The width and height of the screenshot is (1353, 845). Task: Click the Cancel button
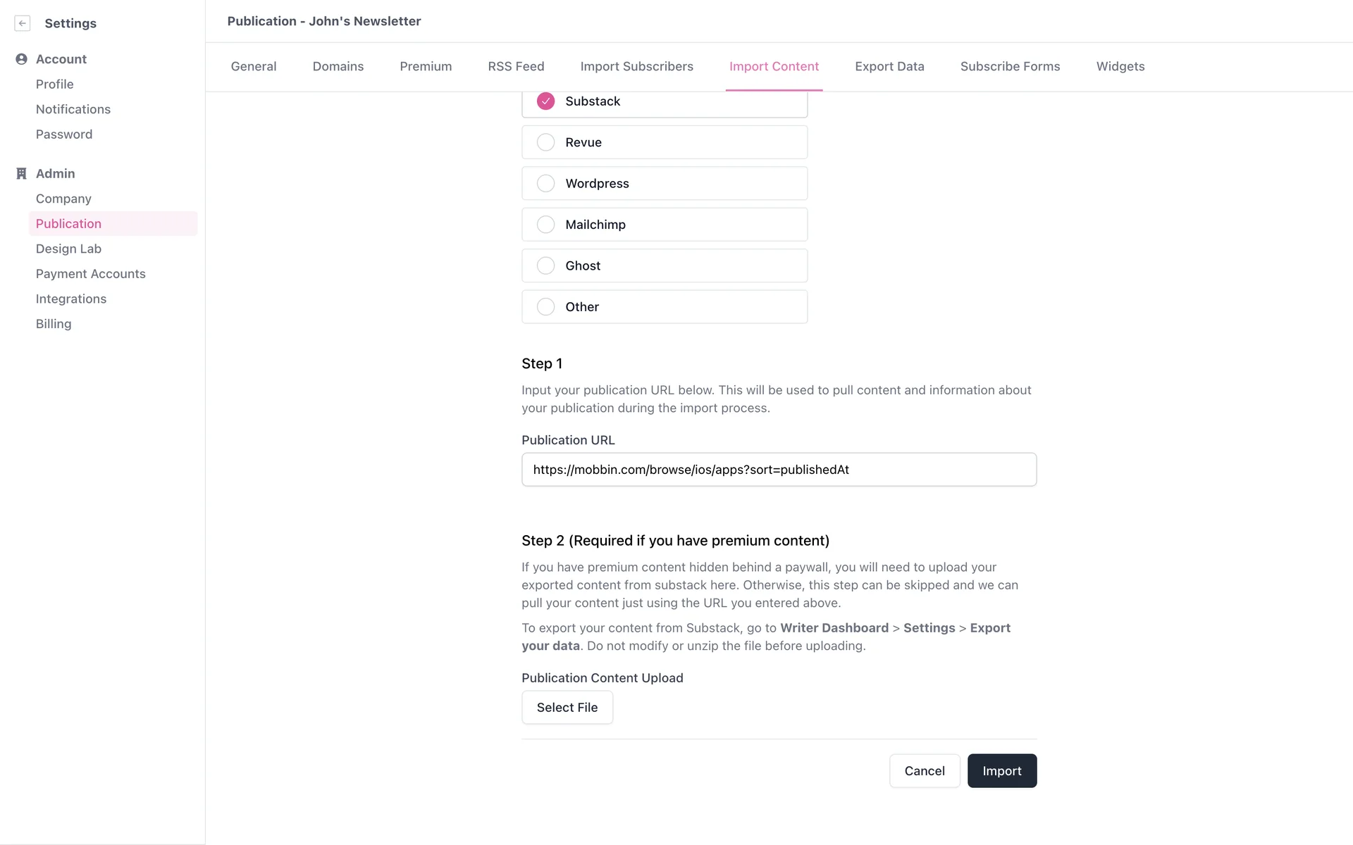(924, 771)
